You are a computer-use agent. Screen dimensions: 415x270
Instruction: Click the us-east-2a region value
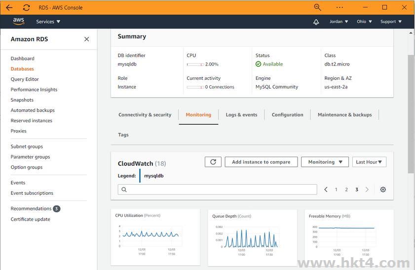[336, 87]
